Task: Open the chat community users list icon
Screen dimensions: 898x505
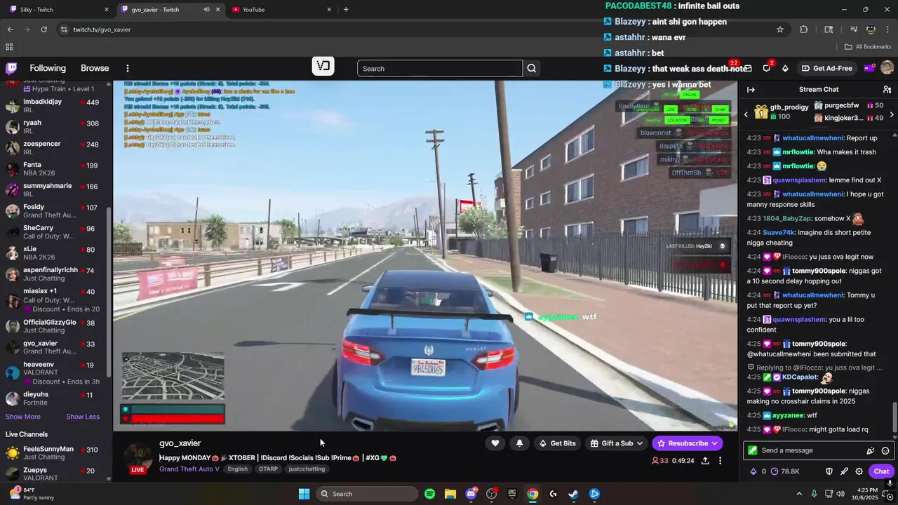Action: click(887, 89)
